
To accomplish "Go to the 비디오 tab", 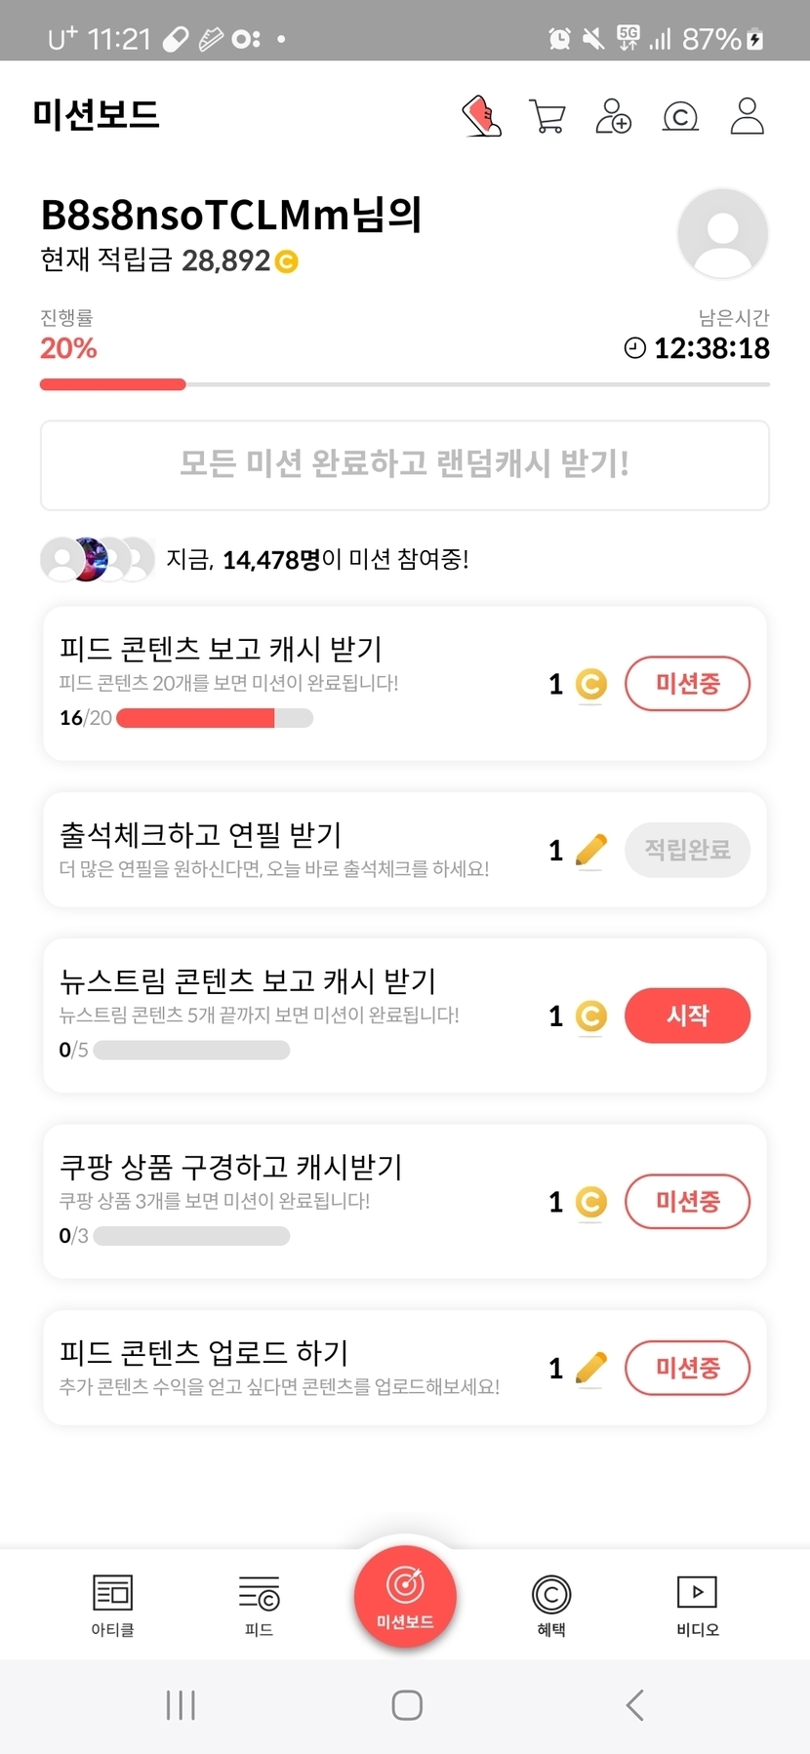I will pos(698,1605).
